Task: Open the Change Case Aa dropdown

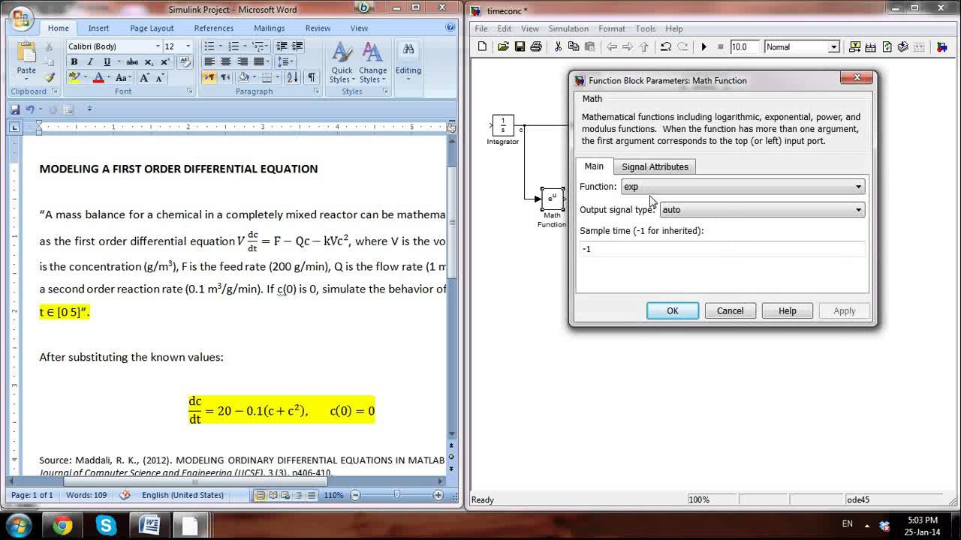Action: coord(123,78)
